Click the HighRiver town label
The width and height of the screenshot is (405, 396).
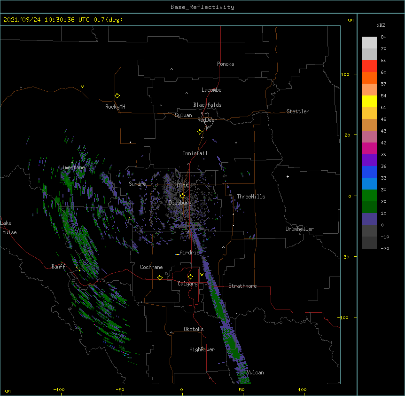pyautogui.click(x=202, y=349)
